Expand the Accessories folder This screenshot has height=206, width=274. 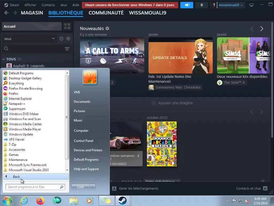pyautogui.click(x=17, y=150)
